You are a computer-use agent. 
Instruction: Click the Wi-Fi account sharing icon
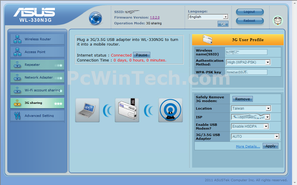pos(17,90)
